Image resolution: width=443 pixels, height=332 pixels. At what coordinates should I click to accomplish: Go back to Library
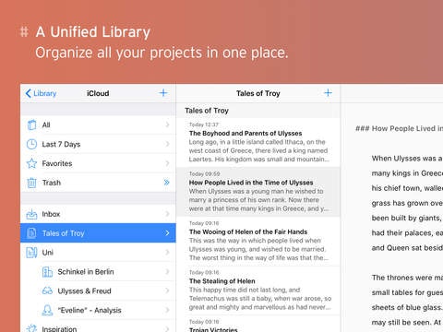coord(41,93)
